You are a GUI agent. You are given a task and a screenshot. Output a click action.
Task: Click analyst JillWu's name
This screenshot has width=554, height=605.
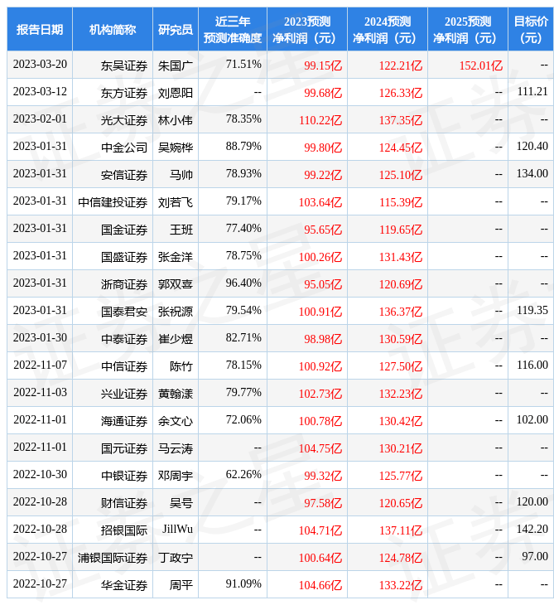point(176,530)
